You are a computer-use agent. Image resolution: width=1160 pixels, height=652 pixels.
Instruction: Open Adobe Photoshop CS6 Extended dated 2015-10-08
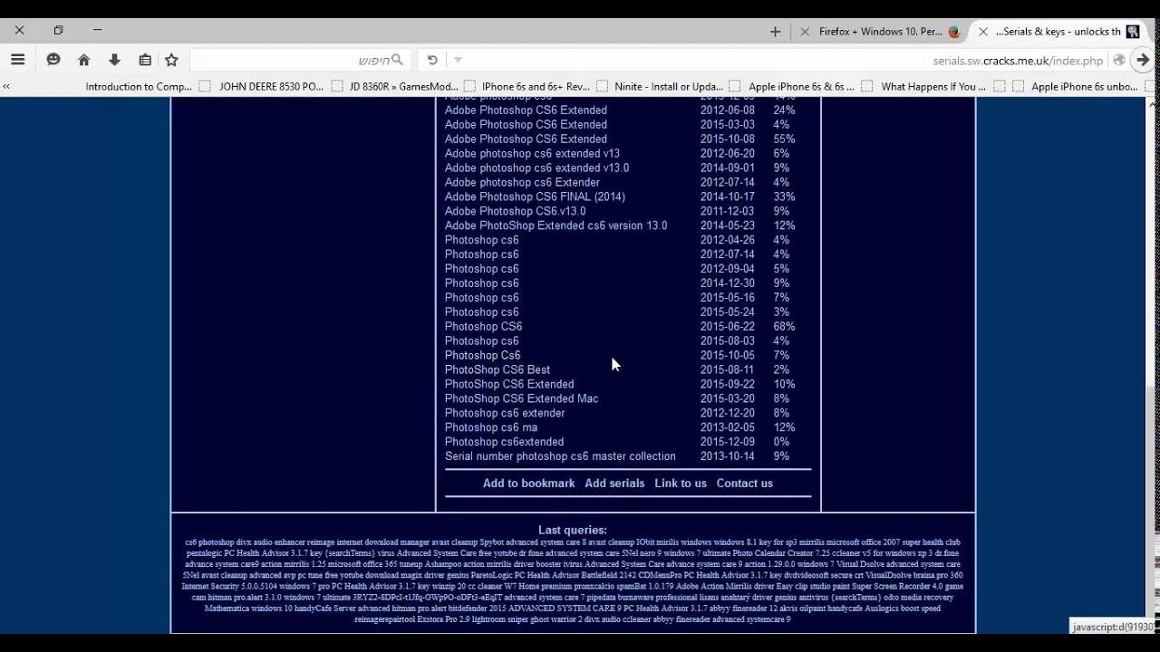pos(526,139)
